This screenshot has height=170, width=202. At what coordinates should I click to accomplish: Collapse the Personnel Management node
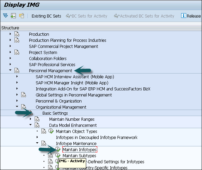tap(10, 70)
